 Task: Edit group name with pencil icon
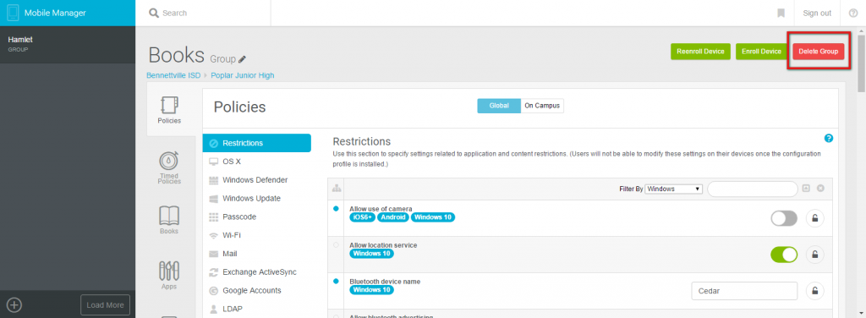point(242,59)
